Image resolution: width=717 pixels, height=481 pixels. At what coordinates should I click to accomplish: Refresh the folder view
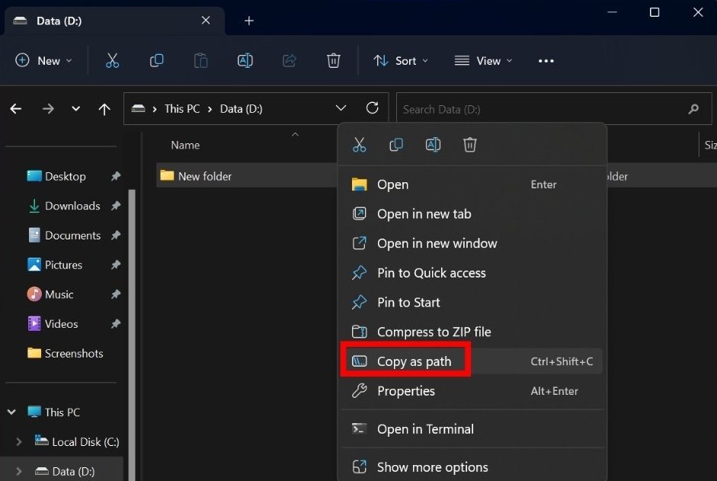click(x=373, y=108)
